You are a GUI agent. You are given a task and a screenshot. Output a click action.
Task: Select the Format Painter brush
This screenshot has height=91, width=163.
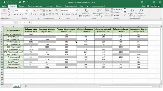coord(9,15)
